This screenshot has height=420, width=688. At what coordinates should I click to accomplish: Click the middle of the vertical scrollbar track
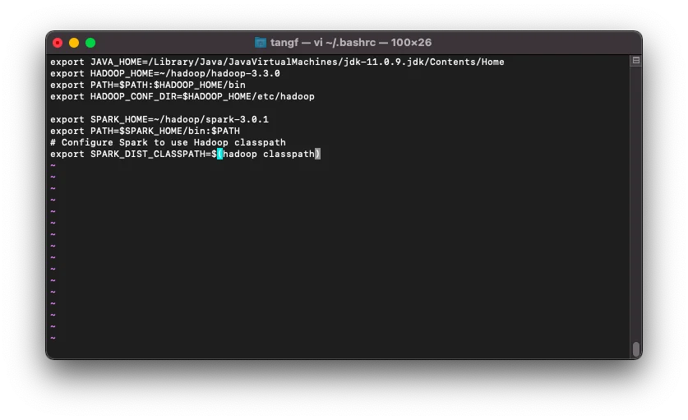(635, 205)
